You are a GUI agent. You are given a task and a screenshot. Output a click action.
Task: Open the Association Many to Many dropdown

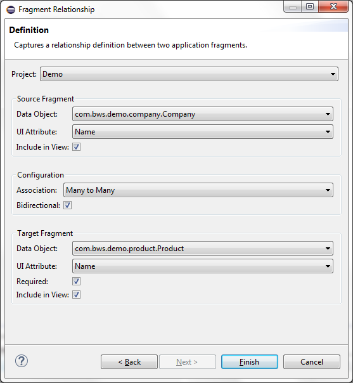point(198,190)
